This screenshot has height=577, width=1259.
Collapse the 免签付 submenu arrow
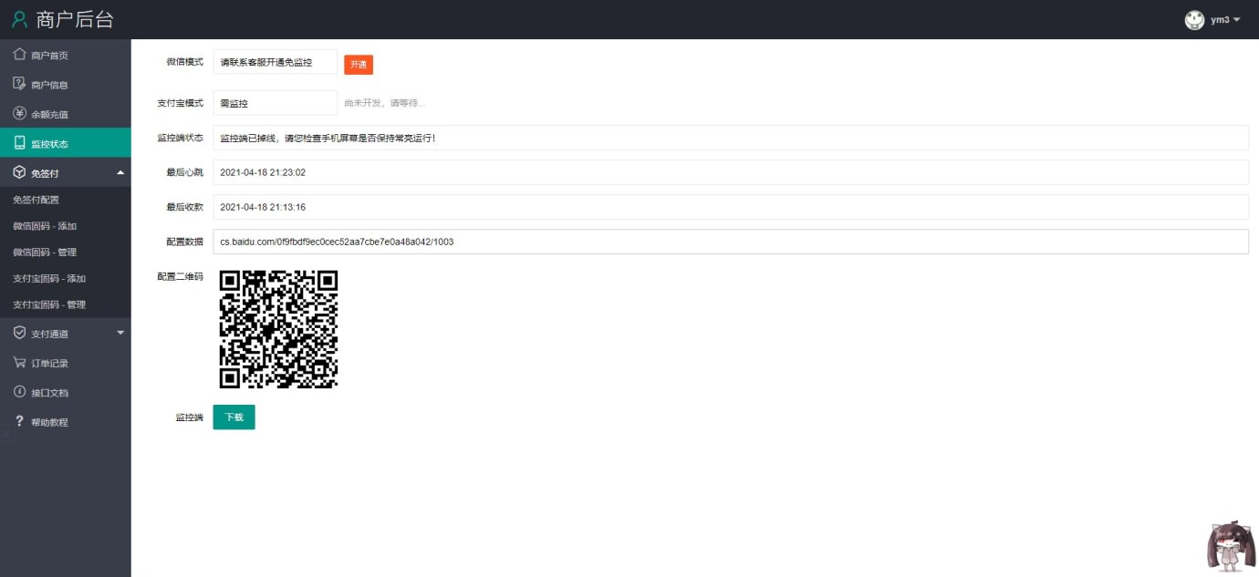click(x=120, y=172)
